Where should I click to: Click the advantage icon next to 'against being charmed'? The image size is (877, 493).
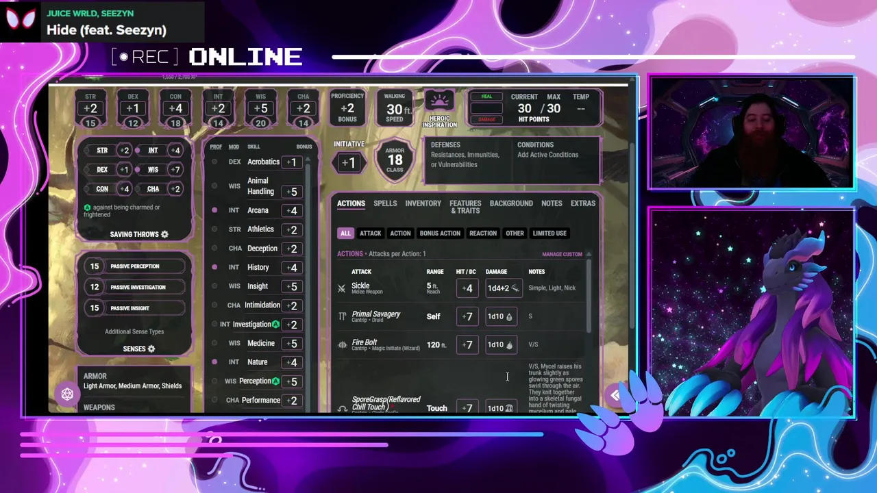[87, 207]
